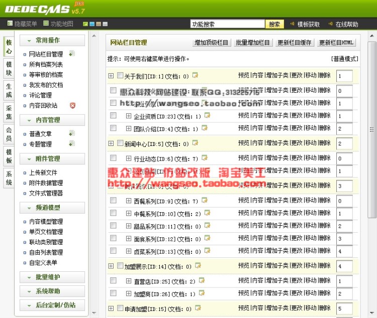This screenshot has height=318, width=377.
Task: Click edit icon next to 中餐系列 row
Action: pos(207,213)
